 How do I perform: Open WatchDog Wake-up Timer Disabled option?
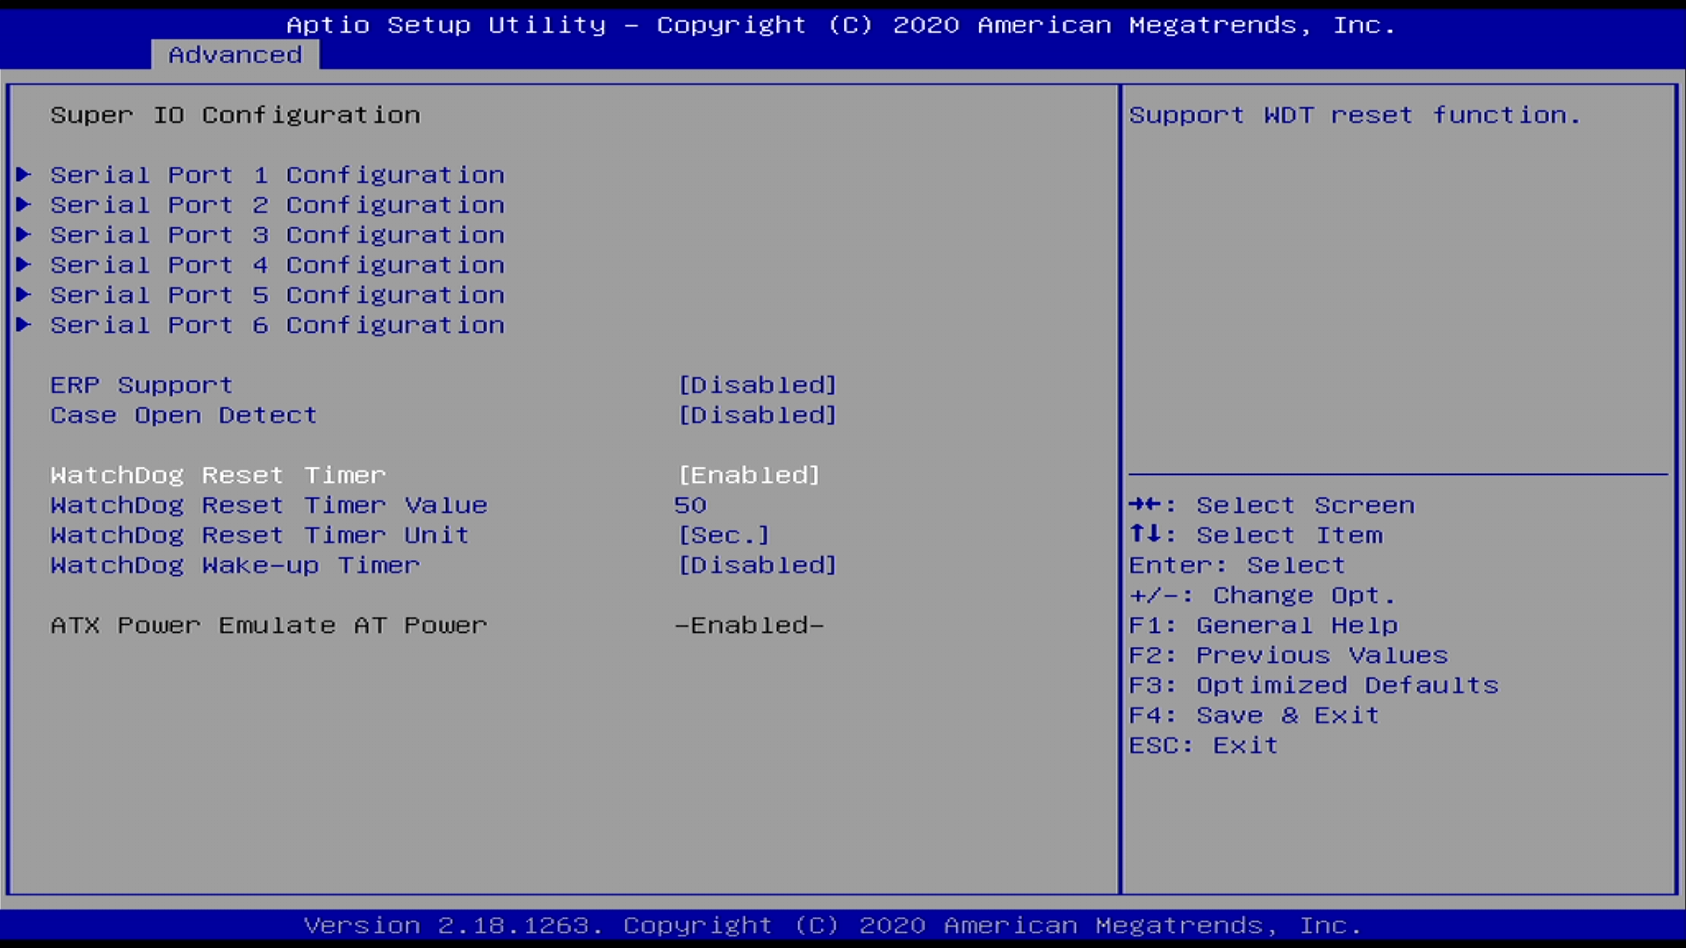[757, 565]
